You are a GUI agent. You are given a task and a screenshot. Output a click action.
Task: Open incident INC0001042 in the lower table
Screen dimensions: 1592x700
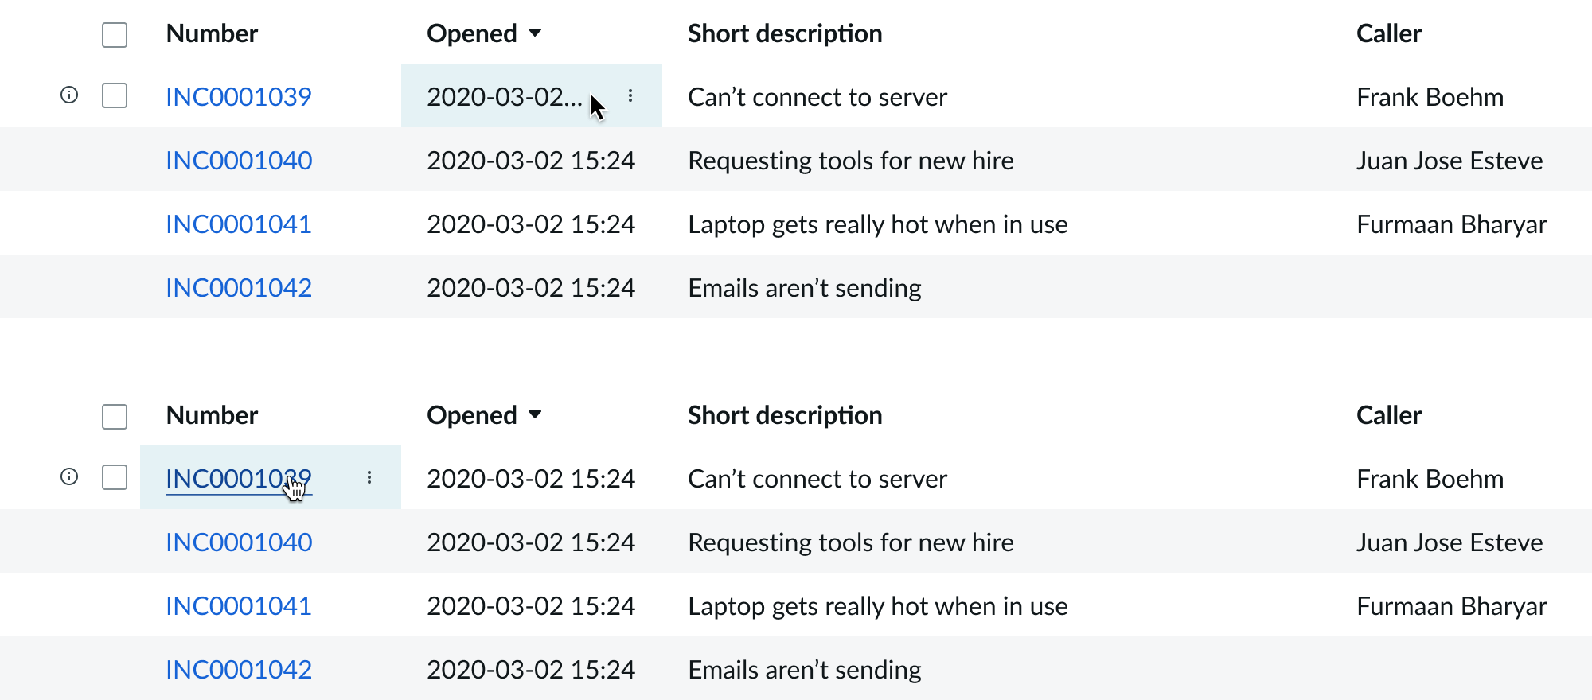(239, 670)
